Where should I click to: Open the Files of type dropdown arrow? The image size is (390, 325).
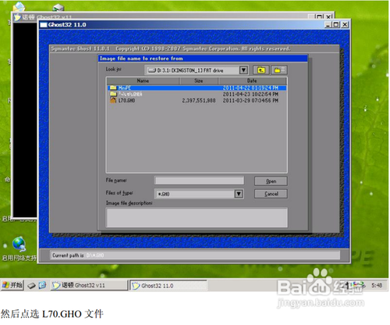pyautogui.click(x=239, y=194)
